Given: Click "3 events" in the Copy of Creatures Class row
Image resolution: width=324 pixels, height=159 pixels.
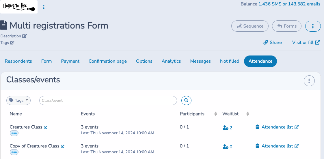Looking at the screenshot, I should pyautogui.click(x=90, y=146).
